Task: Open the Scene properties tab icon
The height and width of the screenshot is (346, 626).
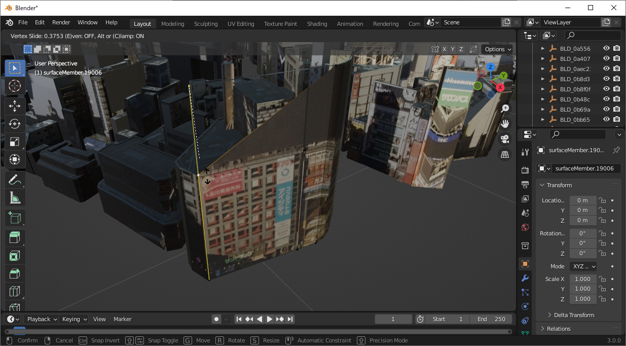Action: click(525, 213)
